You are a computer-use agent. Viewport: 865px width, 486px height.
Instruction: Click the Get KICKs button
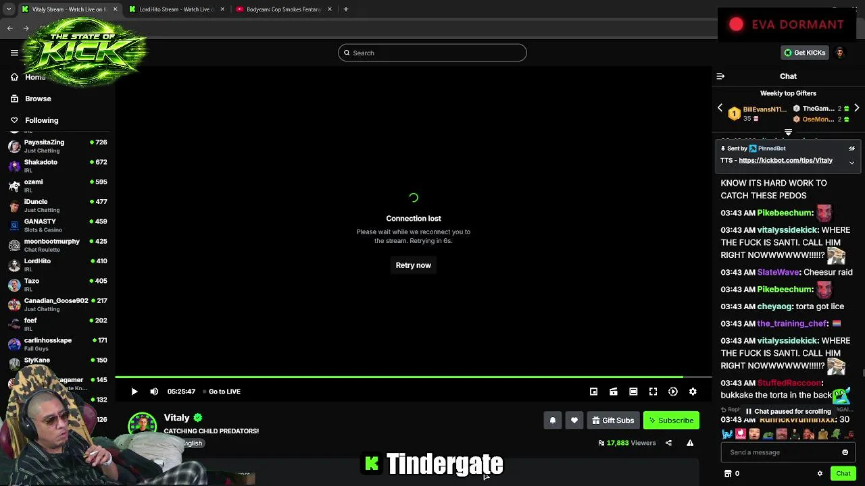point(805,53)
